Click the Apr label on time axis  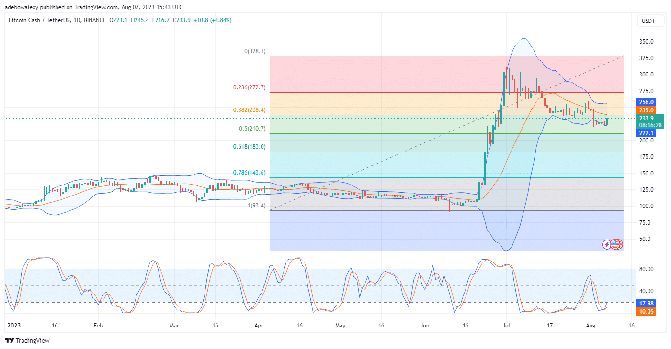(259, 326)
